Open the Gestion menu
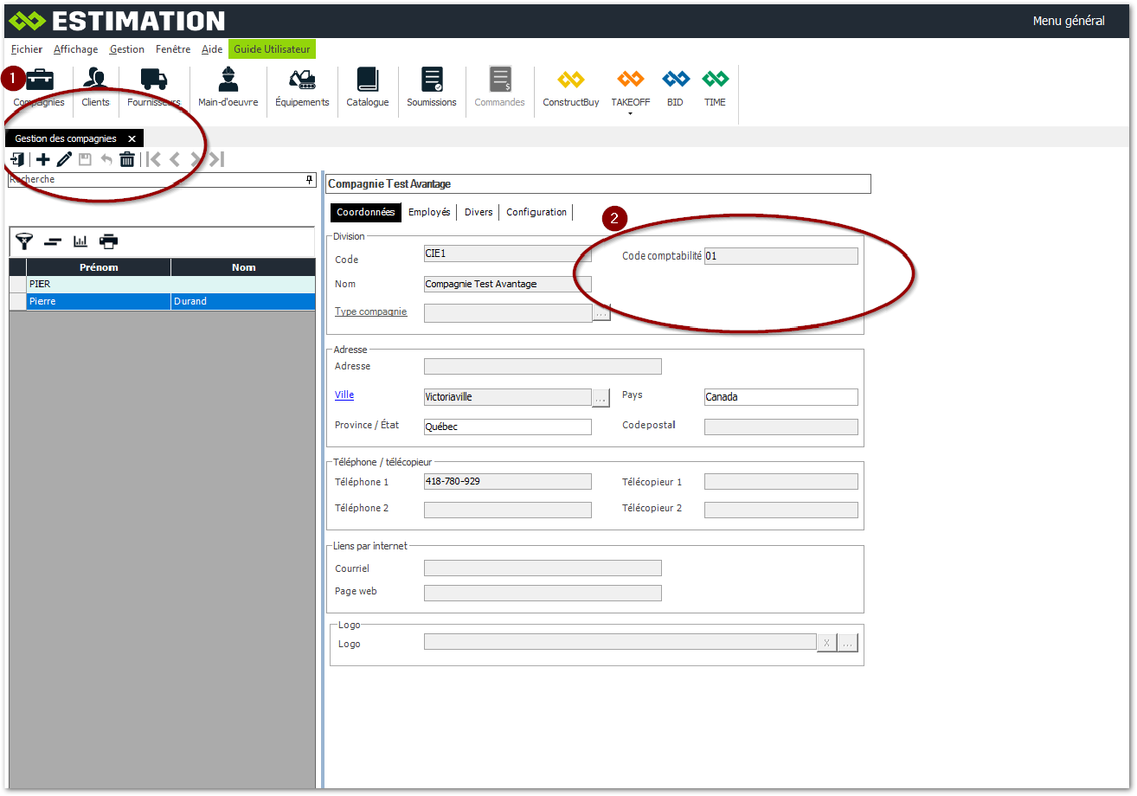This screenshot has width=1137, height=796. click(126, 49)
